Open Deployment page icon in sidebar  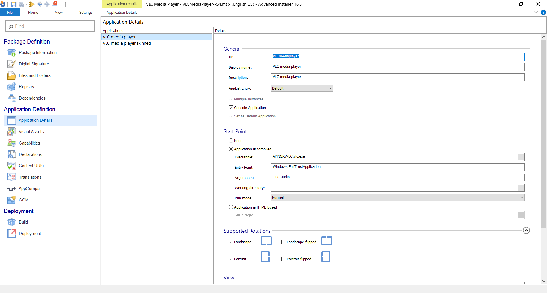[x=11, y=234]
